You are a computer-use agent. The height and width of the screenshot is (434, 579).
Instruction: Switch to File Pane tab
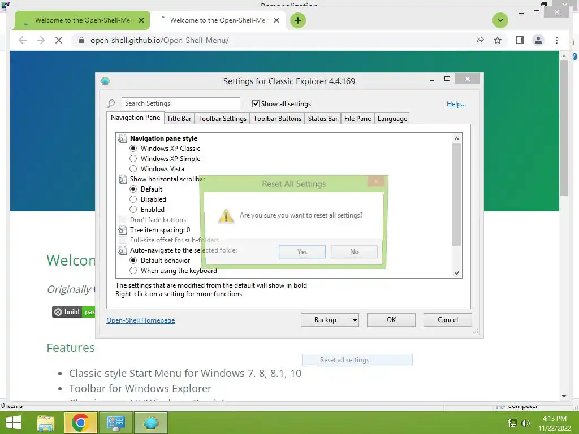357,119
